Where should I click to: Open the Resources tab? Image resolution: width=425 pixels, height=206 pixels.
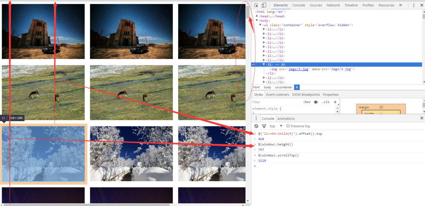click(x=386, y=5)
